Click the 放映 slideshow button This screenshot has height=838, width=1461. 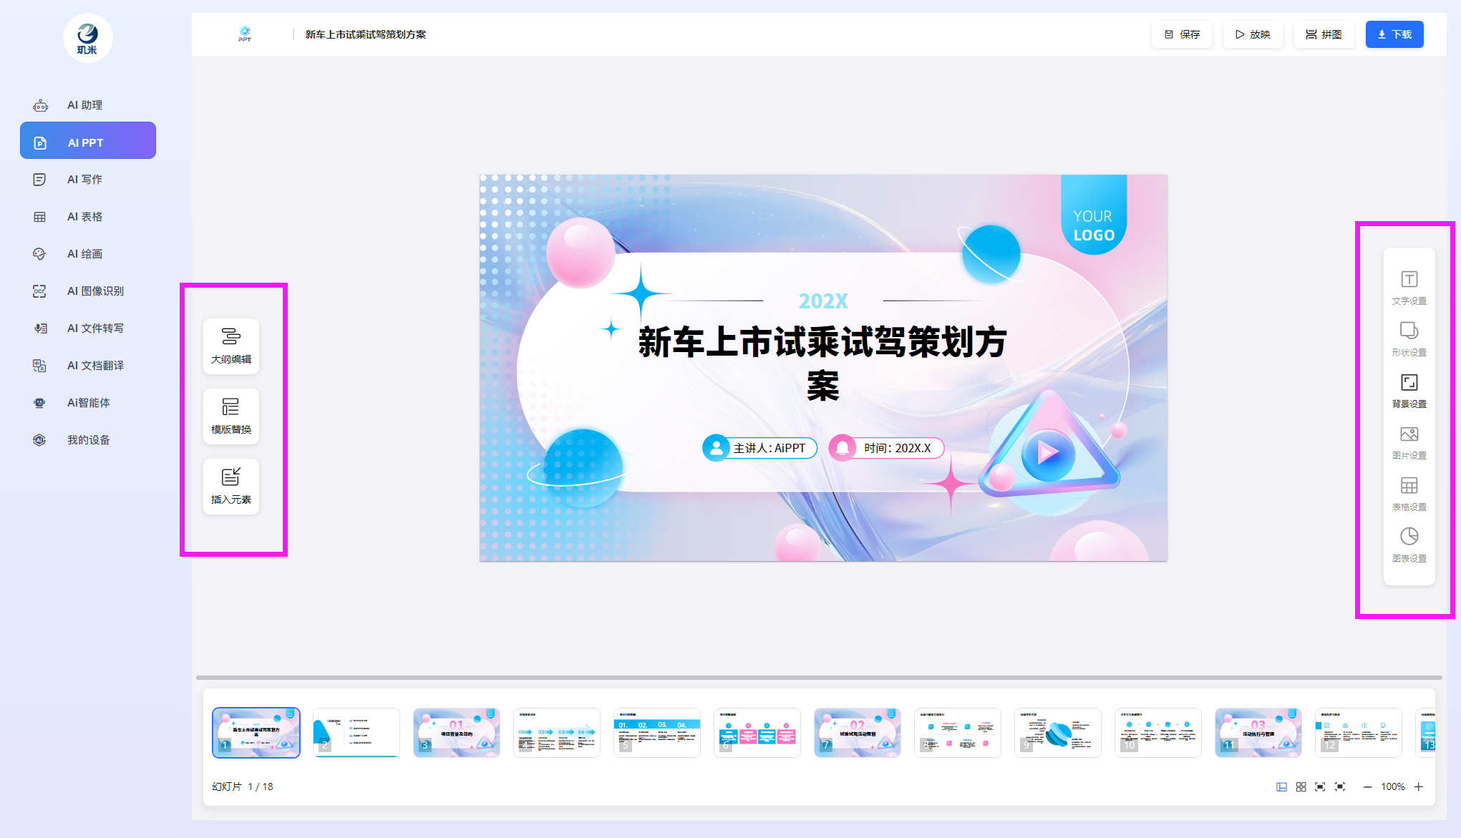[1253, 34]
